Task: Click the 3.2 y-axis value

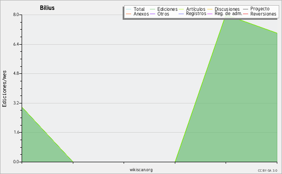Action: coord(16,103)
